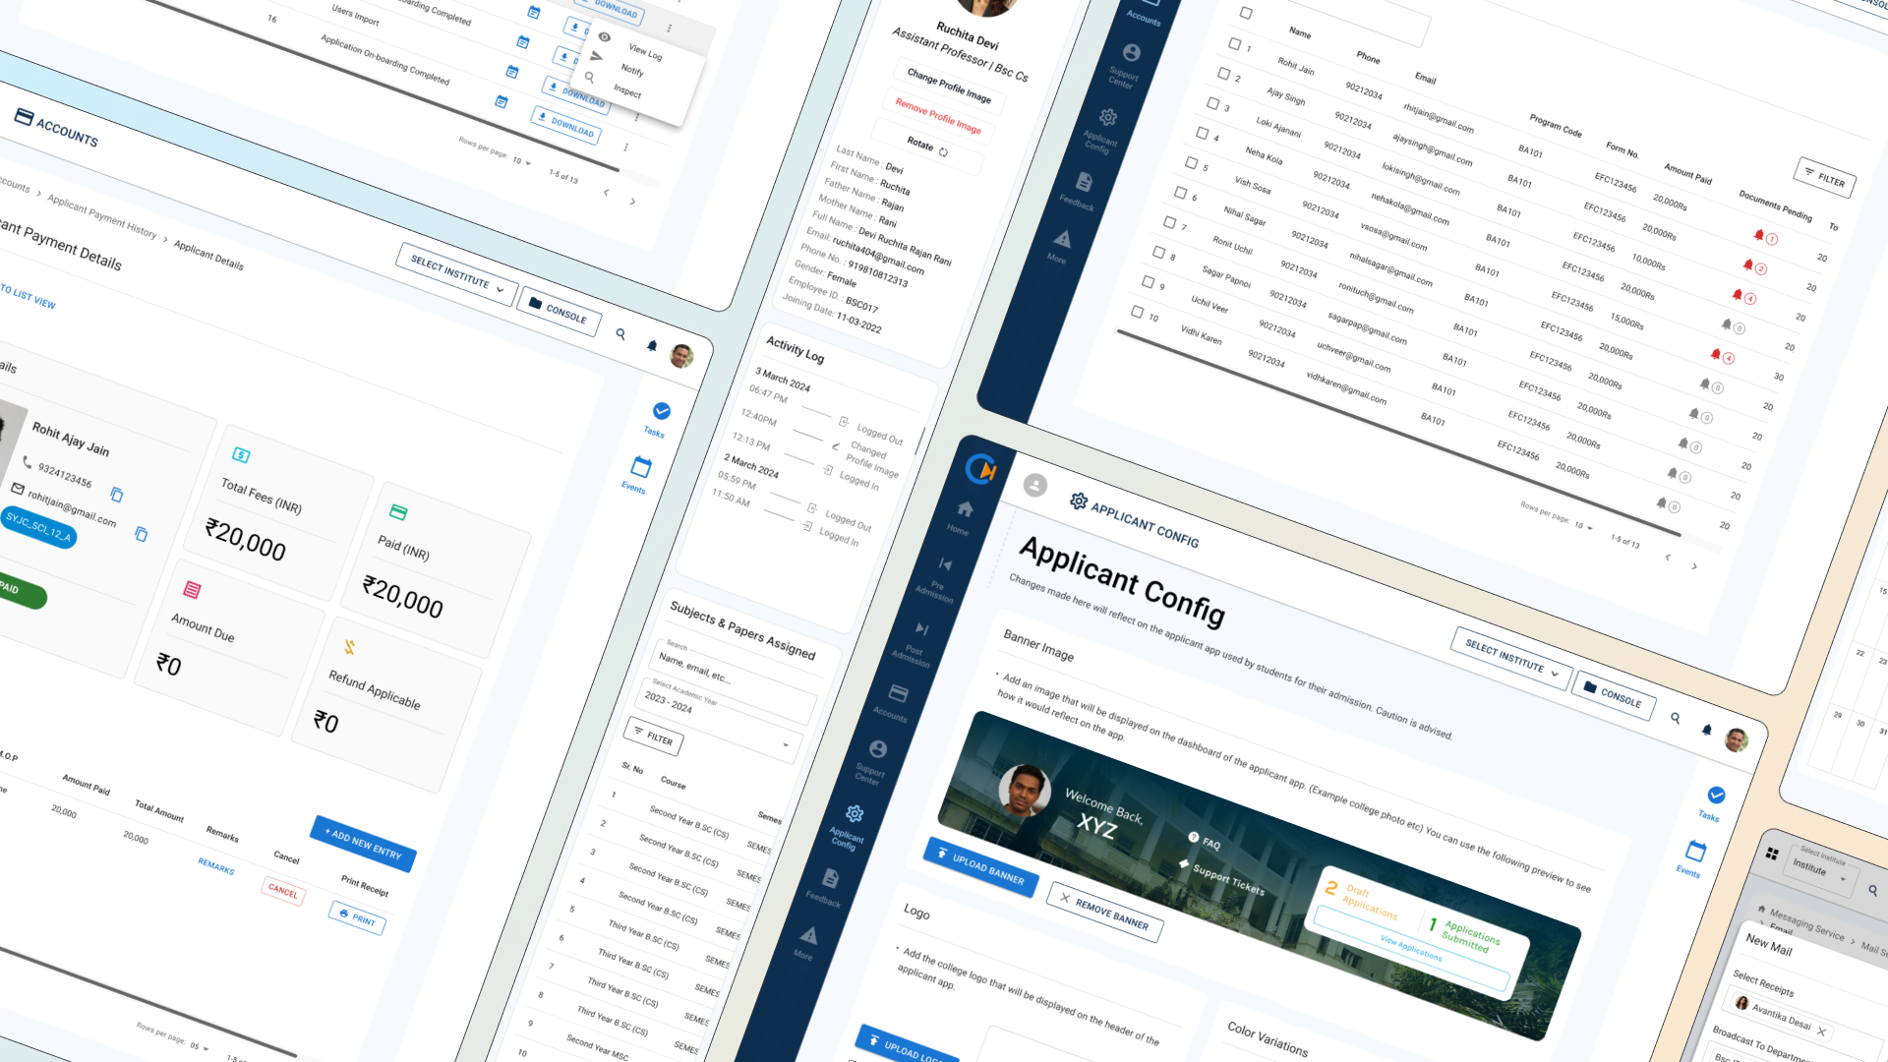Screen dimensions: 1888x1062
Task: Tick the checkbox for Neha Kola
Action: [x=1202, y=133]
